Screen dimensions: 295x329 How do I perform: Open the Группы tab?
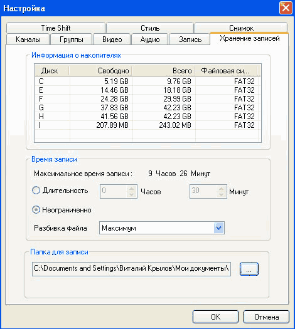[x=71, y=39]
